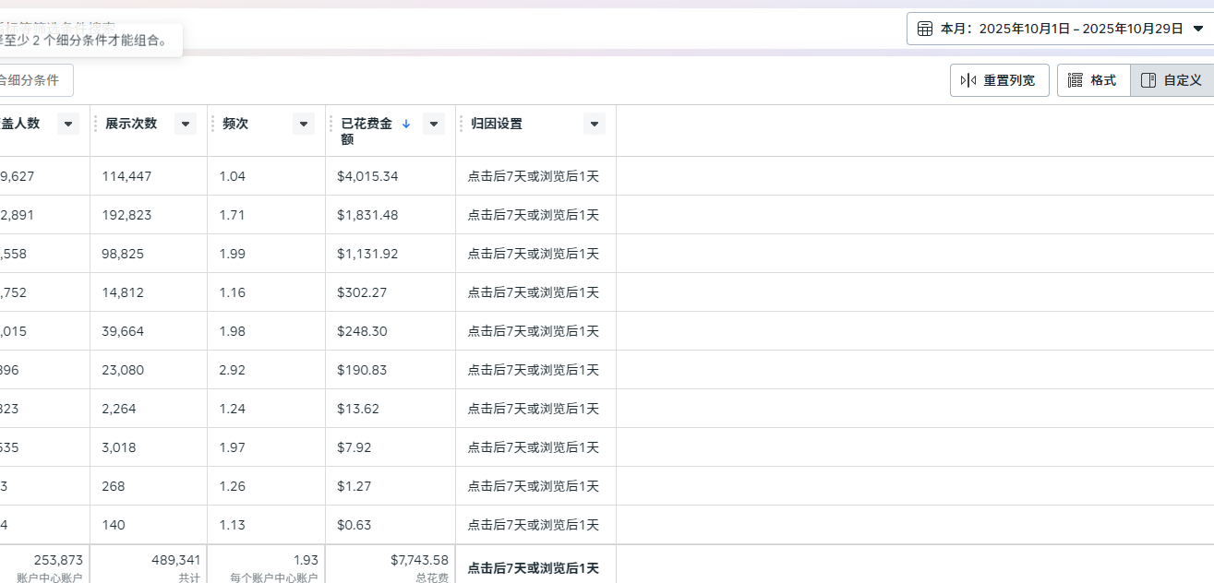Select the 自定义 view option
The width and height of the screenshot is (1214, 583).
coord(1172,80)
